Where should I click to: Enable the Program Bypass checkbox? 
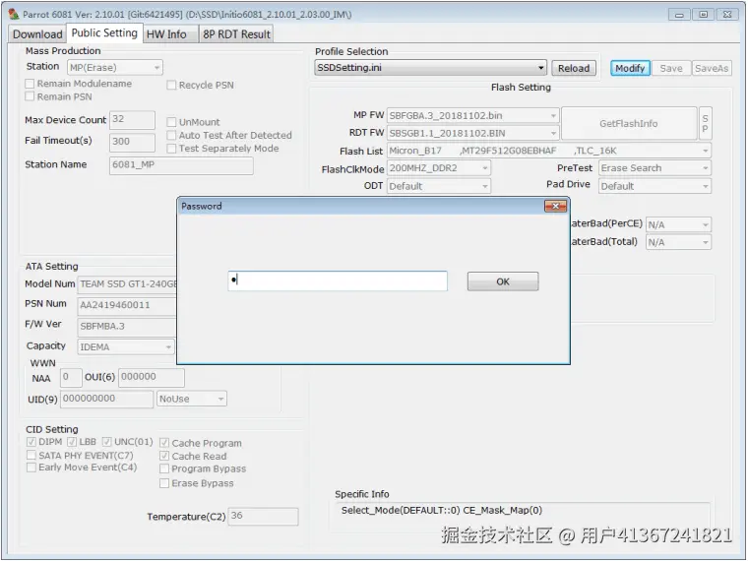click(164, 468)
